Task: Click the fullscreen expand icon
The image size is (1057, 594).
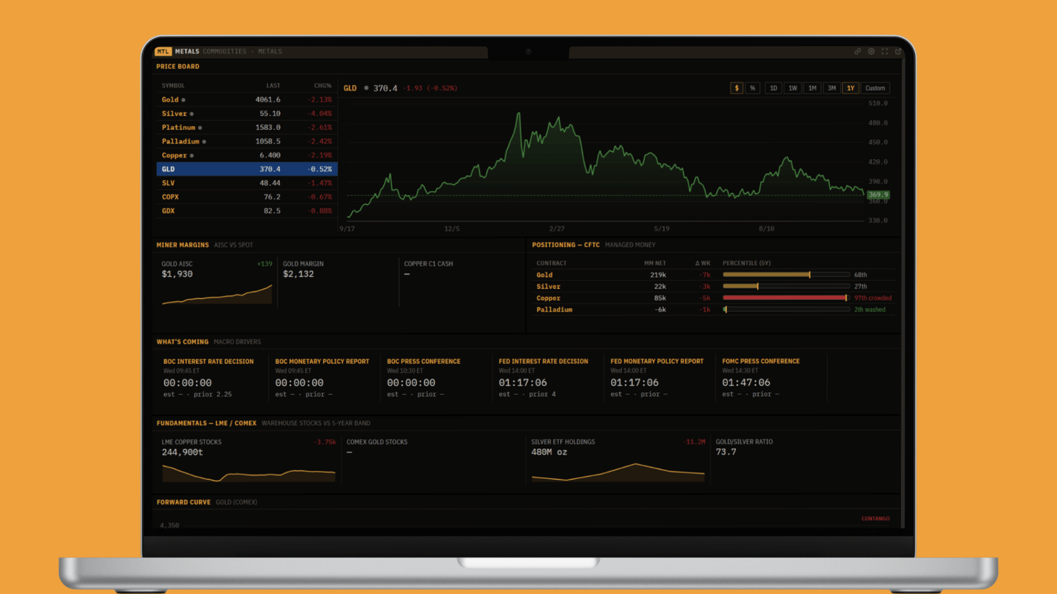Action: tap(885, 51)
